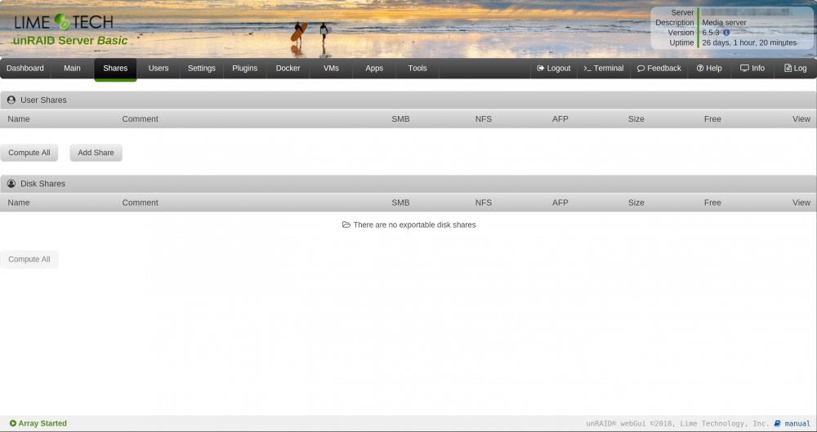Image resolution: width=817 pixels, height=432 pixels.
Task: Click the Name column header in Disk Shares
Action: pos(19,203)
